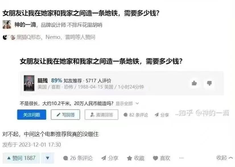Click the thumbs-down icon on movie card
Screen dimensions: 235x167
click(x=209, y=83)
